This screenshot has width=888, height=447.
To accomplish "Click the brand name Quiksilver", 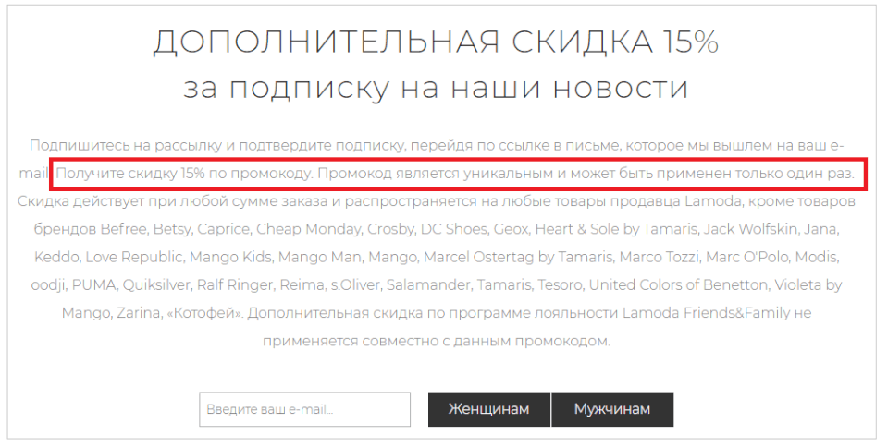I will coord(156,284).
